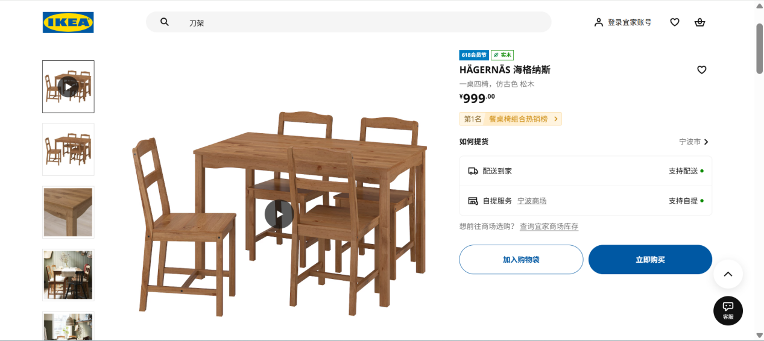Open the 客服 customer service chat
This screenshot has width=764, height=341.
point(728,311)
